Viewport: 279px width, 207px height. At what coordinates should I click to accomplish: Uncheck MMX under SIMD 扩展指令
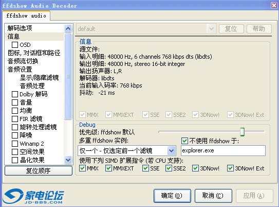[x=82, y=168]
